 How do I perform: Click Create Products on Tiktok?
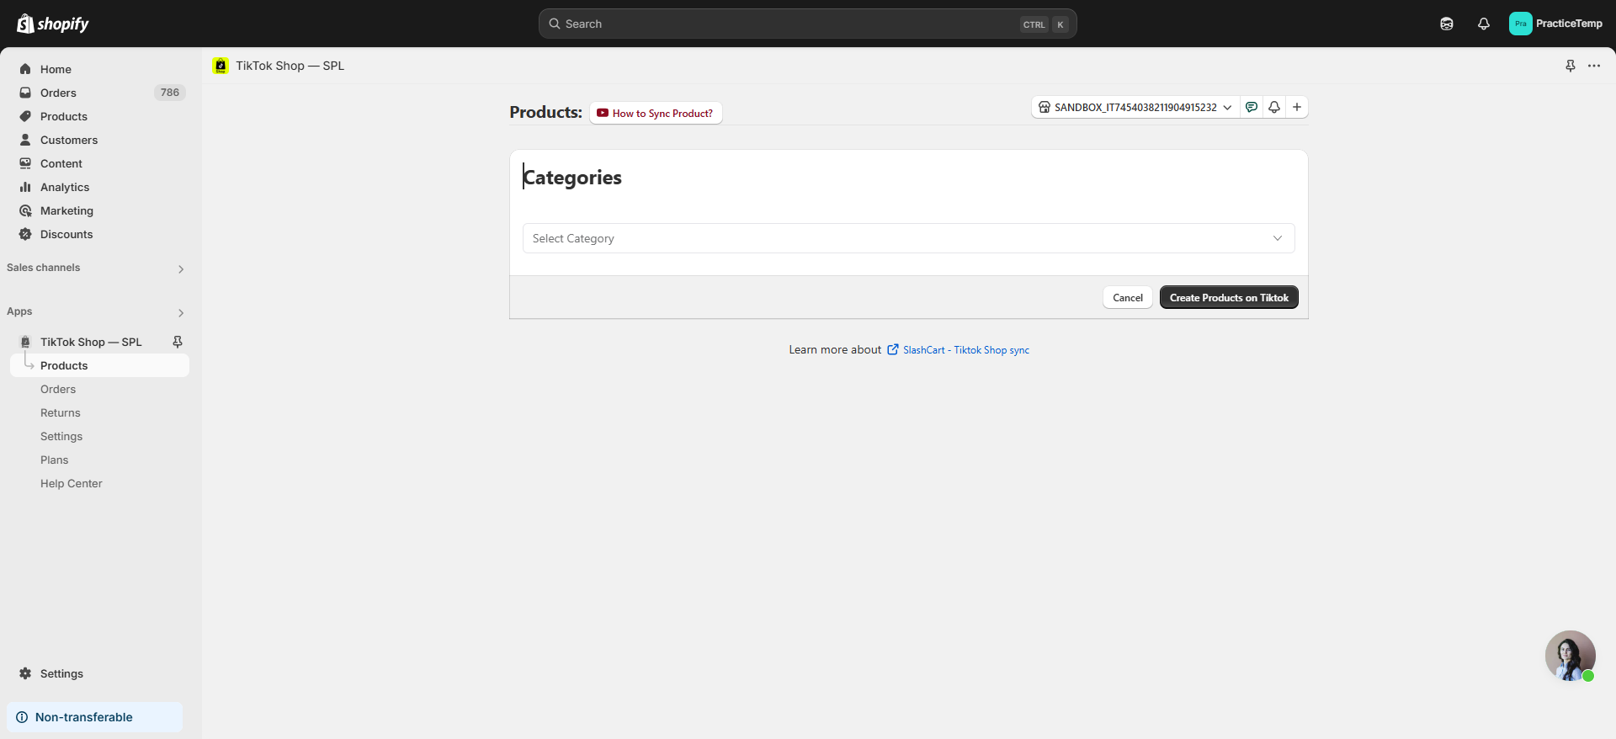pyautogui.click(x=1229, y=297)
